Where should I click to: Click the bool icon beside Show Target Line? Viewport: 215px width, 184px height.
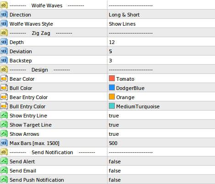point(4,124)
